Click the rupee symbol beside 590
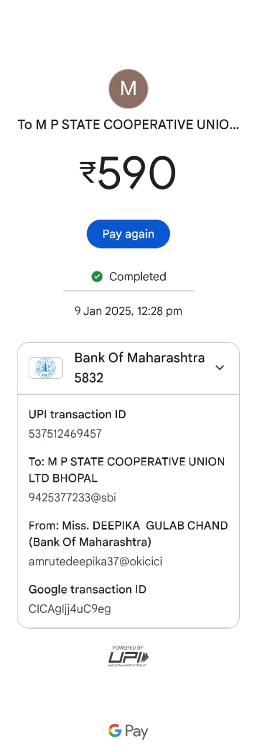 [88, 174]
